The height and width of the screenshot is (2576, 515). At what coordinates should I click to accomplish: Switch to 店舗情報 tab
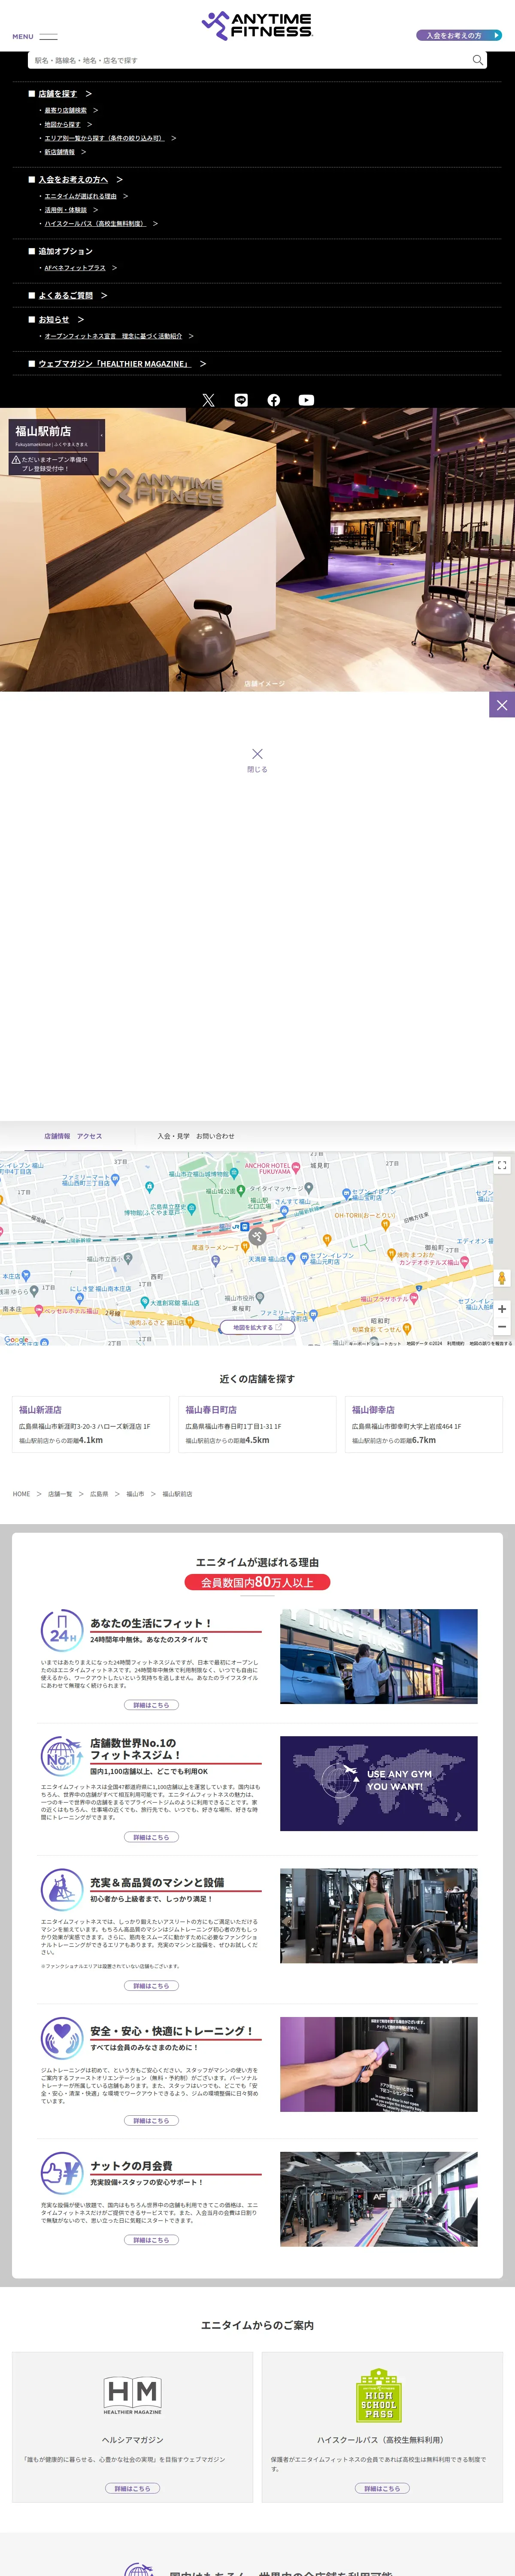click(x=57, y=1136)
